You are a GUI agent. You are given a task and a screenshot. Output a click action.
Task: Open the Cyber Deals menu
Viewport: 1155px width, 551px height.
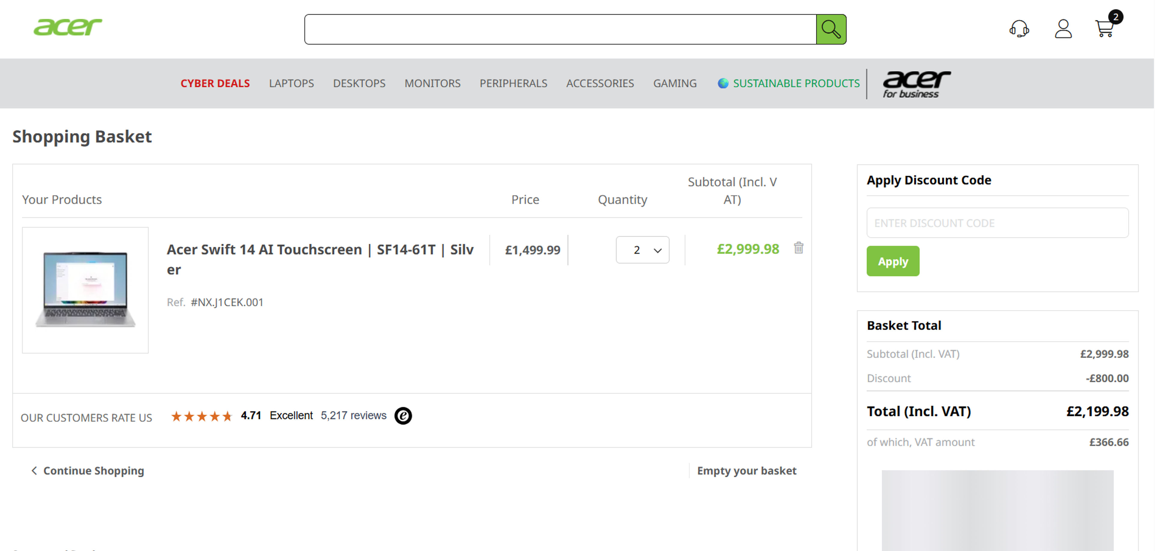pyautogui.click(x=215, y=83)
